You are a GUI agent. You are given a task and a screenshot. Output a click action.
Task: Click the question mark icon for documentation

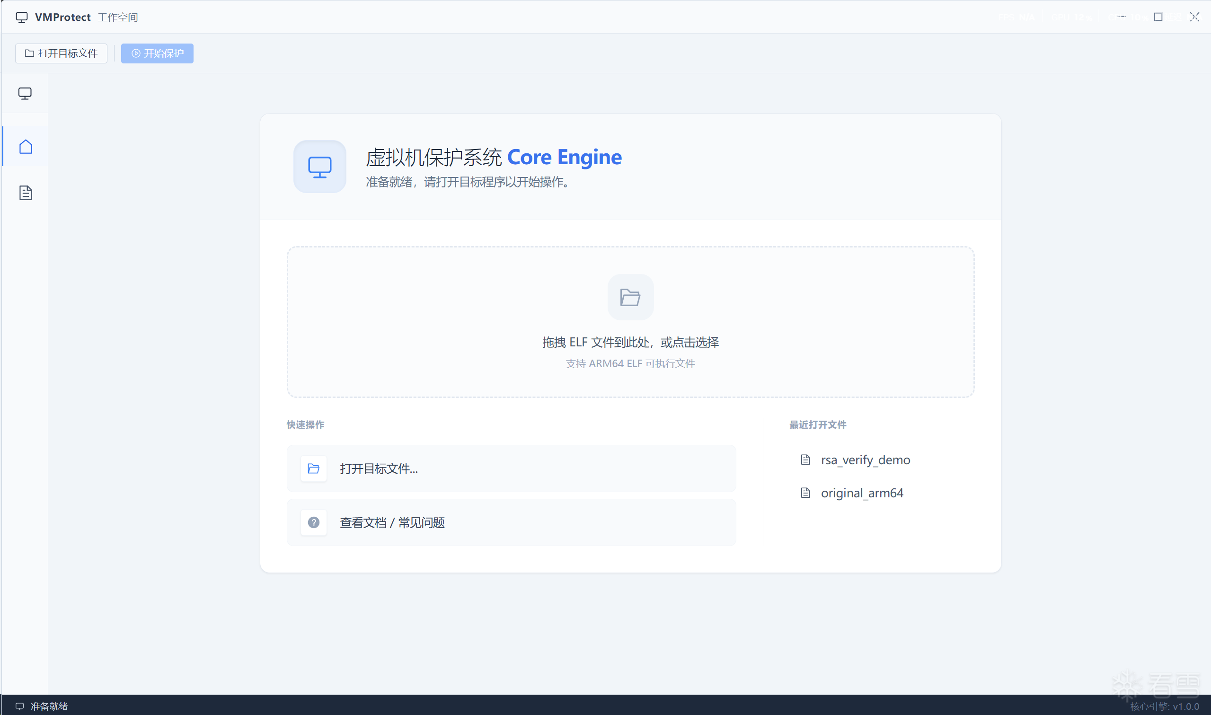(x=314, y=522)
